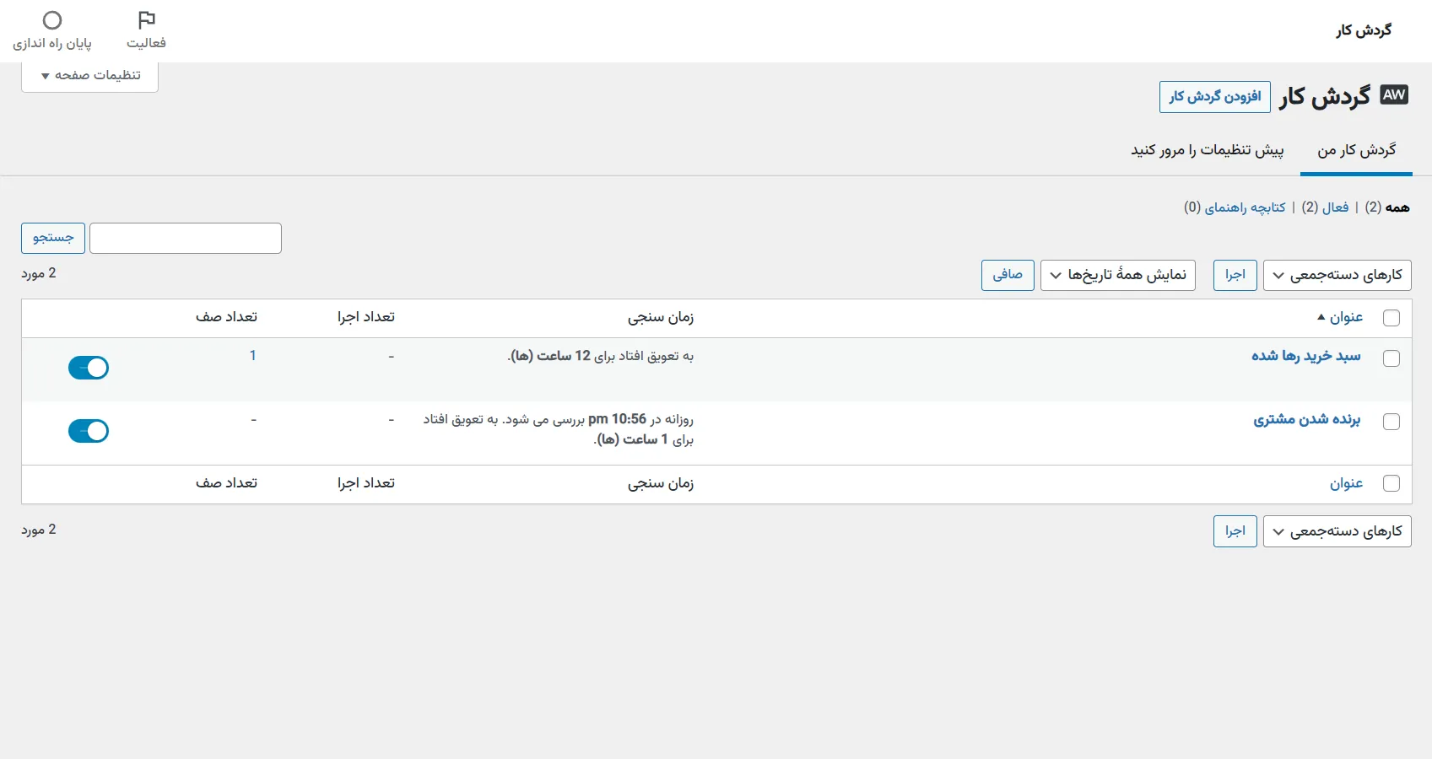Open the فعالیت flag icon
This screenshot has height=759, width=1432.
pyautogui.click(x=146, y=20)
